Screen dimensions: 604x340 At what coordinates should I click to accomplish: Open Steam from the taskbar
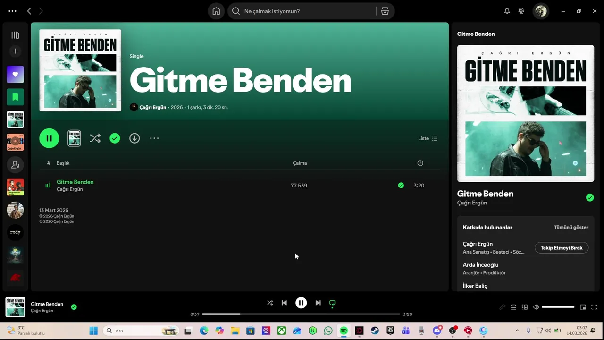tap(375, 331)
